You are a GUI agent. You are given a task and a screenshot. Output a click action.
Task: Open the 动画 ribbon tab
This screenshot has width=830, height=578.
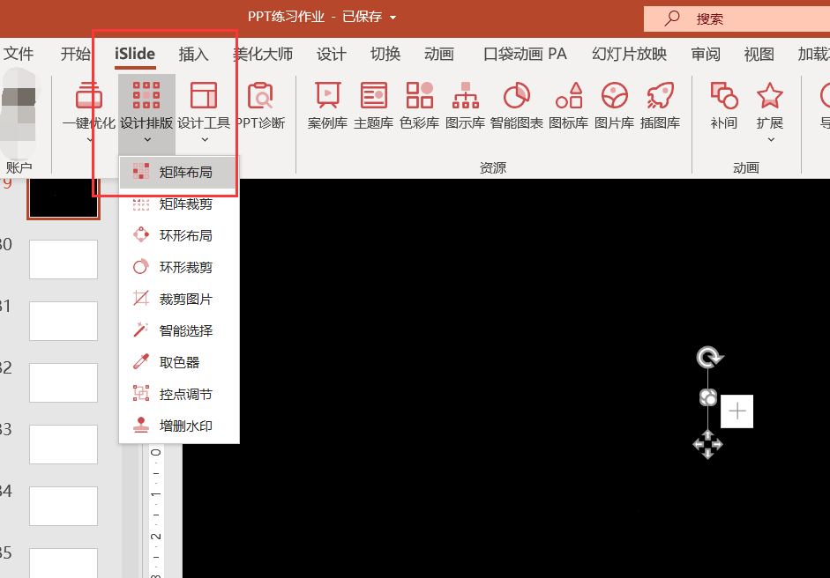[x=439, y=54]
